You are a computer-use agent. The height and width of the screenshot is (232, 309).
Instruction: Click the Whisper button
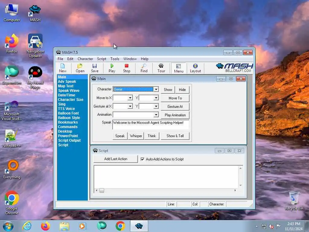[136, 136]
